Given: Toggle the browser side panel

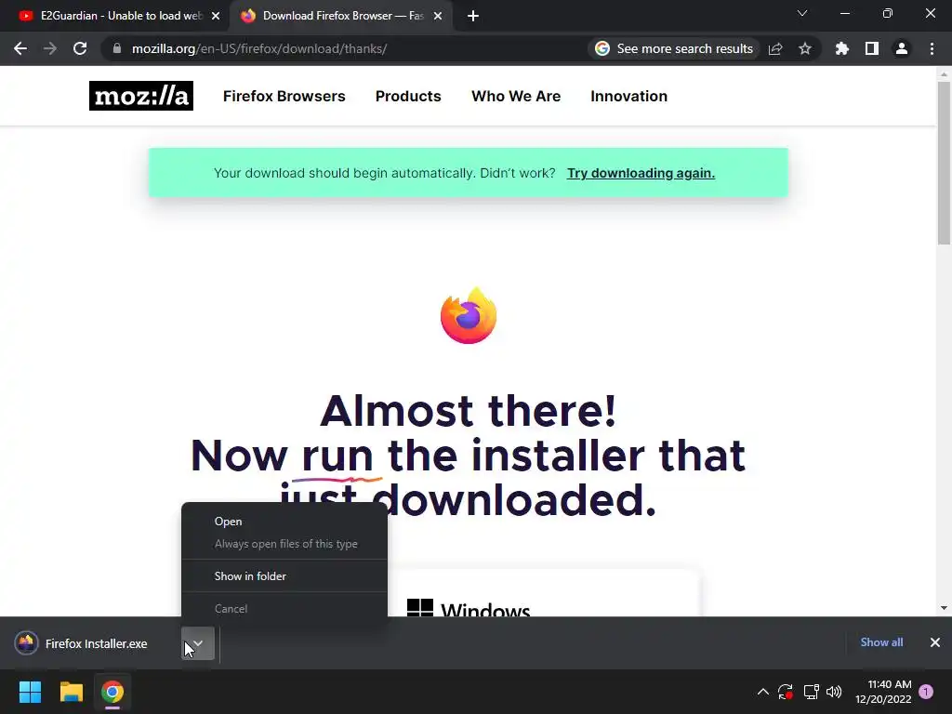Looking at the screenshot, I should pos(872,48).
